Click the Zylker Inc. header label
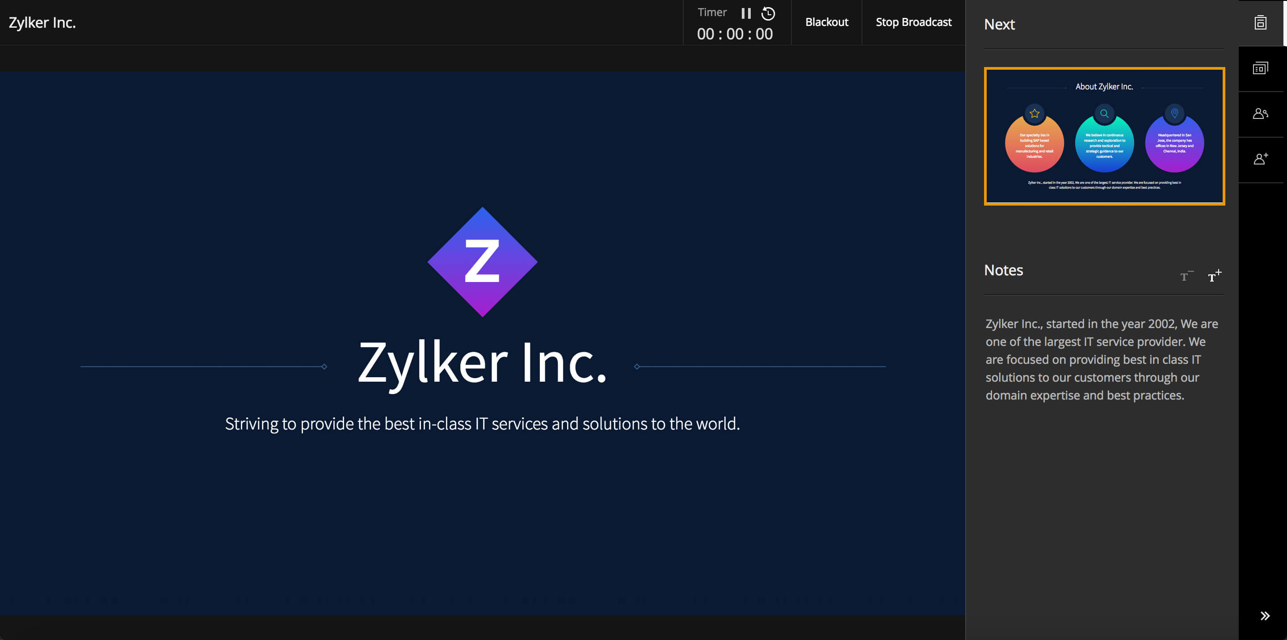 click(x=43, y=21)
